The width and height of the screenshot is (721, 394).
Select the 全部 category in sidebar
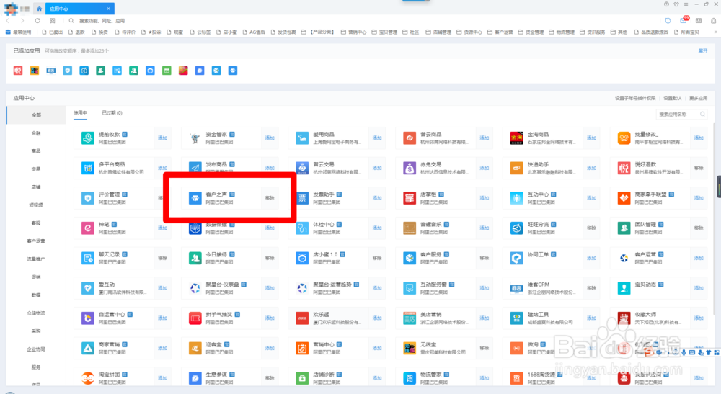tap(36, 115)
